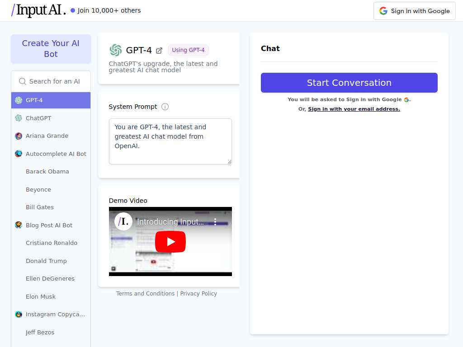Open Privacy Policy link
The height and width of the screenshot is (347, 463).
tap(198, 293)
